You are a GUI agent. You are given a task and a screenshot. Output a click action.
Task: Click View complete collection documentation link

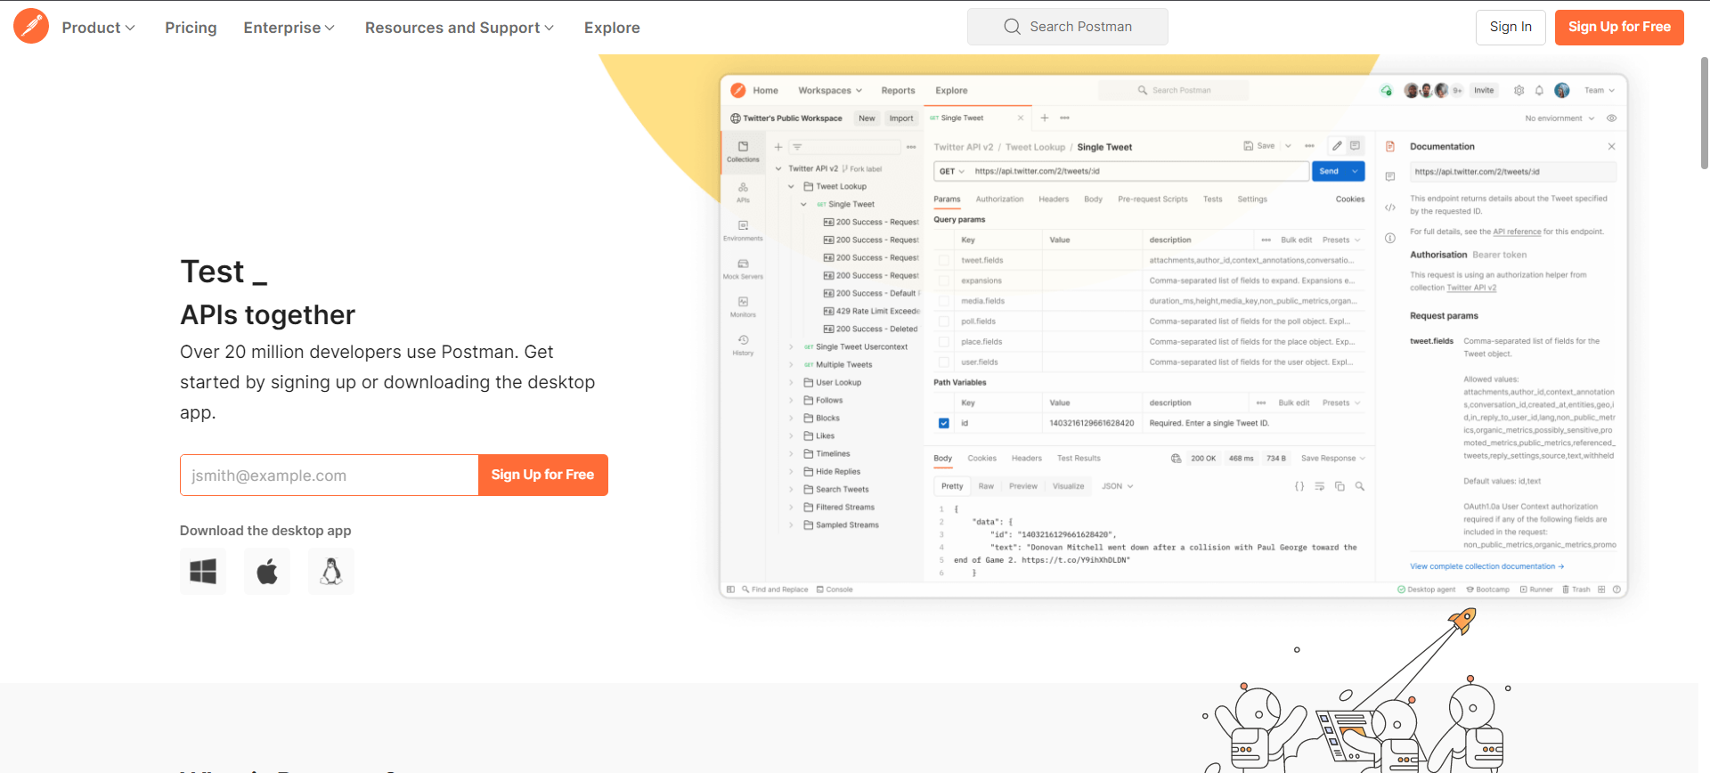[1486, 566]
